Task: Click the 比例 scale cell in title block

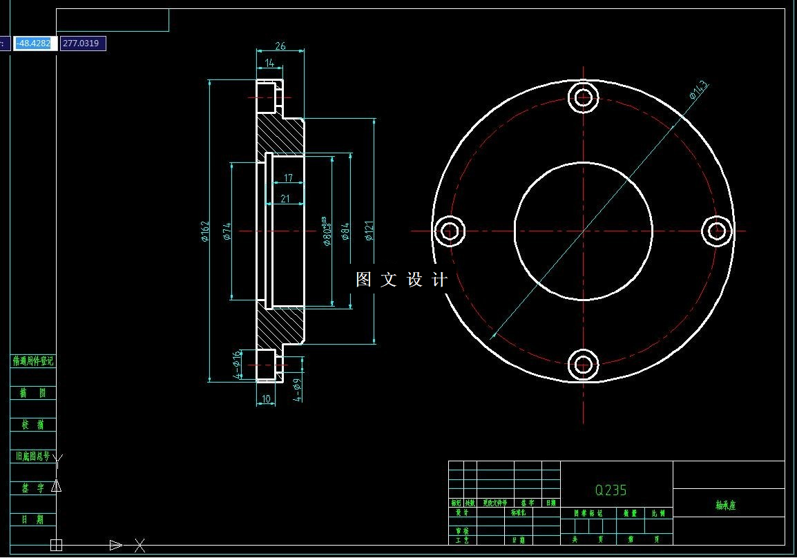Action: coord(658,513)
